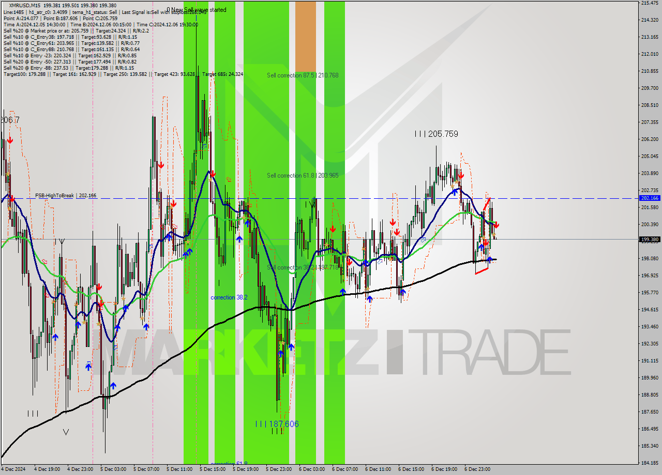Viewport: 662px width, 475px height.
Task: Click the current price tag 199.380
Action: coord(650,239)
